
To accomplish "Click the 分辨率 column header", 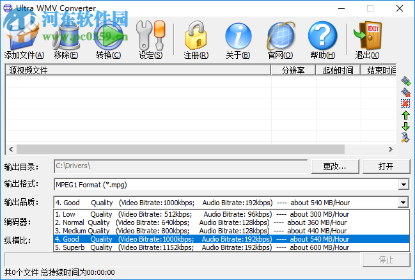I will click(x=294, y=70).
